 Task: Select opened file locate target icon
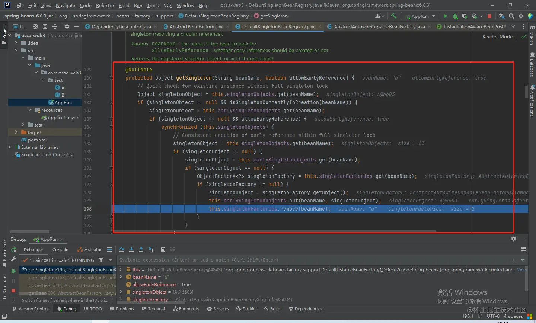click(x=35, y=26)
